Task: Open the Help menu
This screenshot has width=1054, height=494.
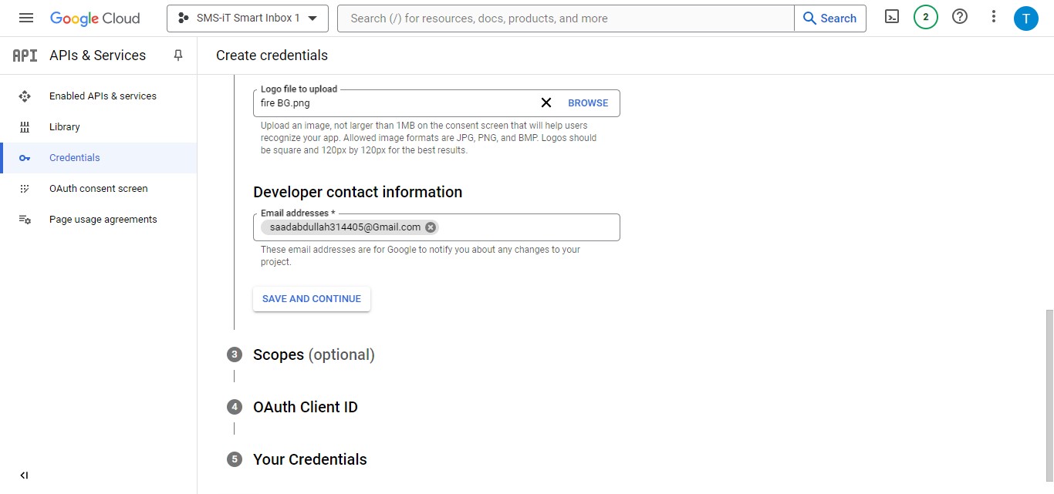Action: click(x=959, y=15)
